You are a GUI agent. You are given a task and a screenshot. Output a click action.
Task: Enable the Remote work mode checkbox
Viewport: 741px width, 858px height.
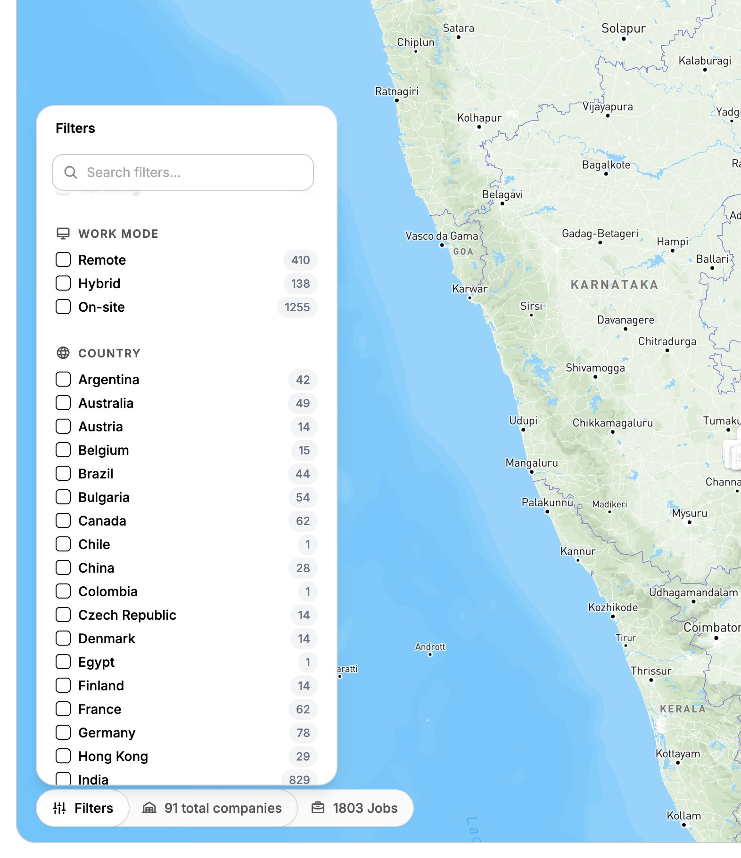coord(63,260)
